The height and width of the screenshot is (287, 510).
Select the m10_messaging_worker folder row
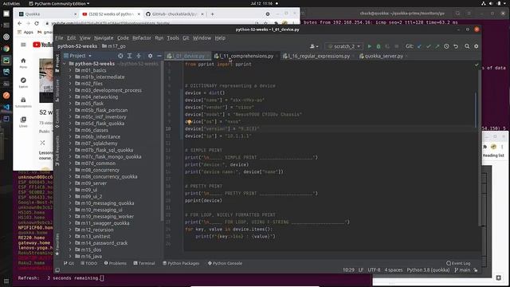tap(112, 216)
